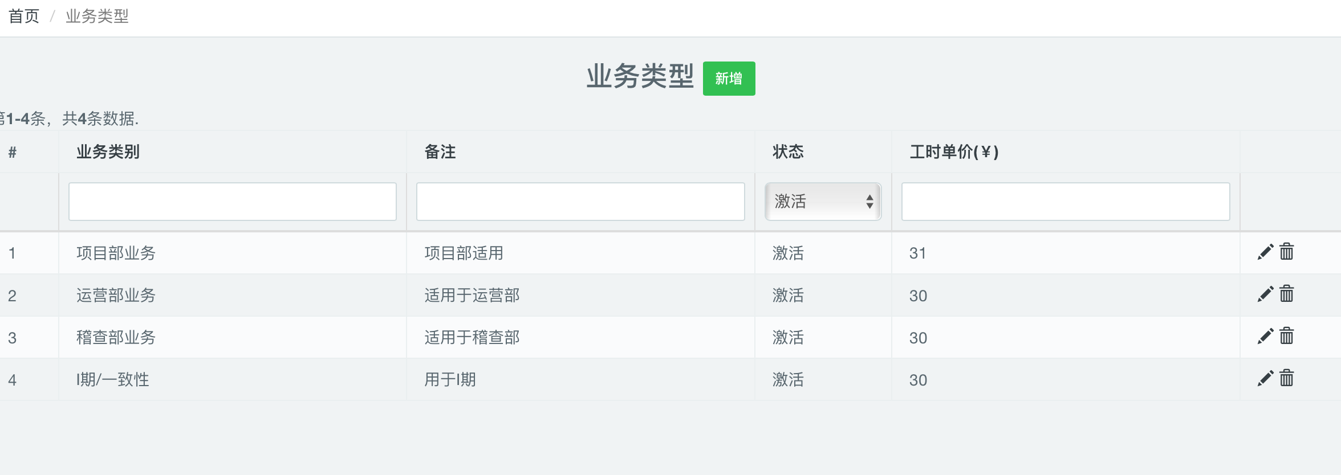Sort by the 工时单价(¥) column header

click(x=954, y=151)
